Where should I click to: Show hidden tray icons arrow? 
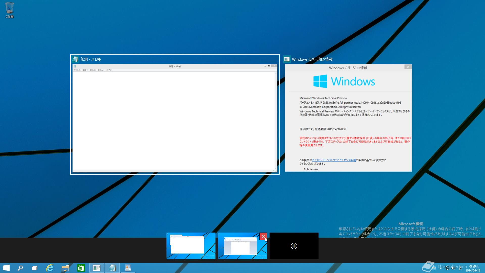pyautogui.click(x=441, y=268)
